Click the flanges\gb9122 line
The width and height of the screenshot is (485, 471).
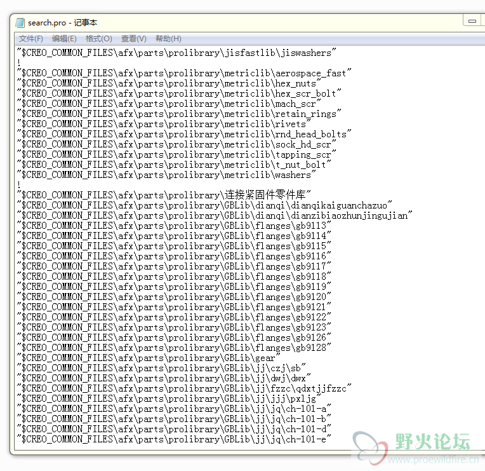174,317
